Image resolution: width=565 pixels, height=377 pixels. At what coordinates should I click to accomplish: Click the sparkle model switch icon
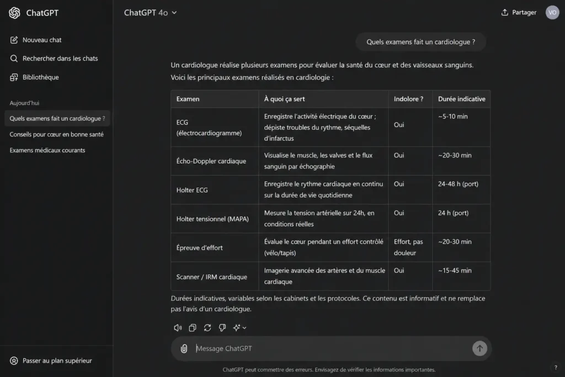[236, 328]
